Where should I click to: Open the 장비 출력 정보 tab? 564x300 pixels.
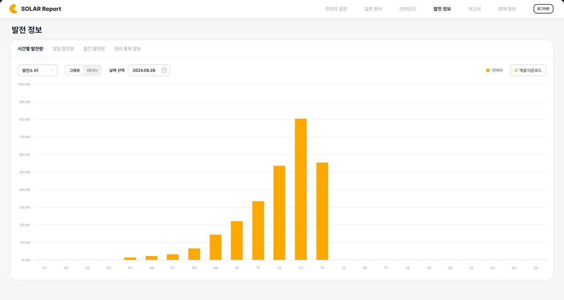[x=127, y=49]
